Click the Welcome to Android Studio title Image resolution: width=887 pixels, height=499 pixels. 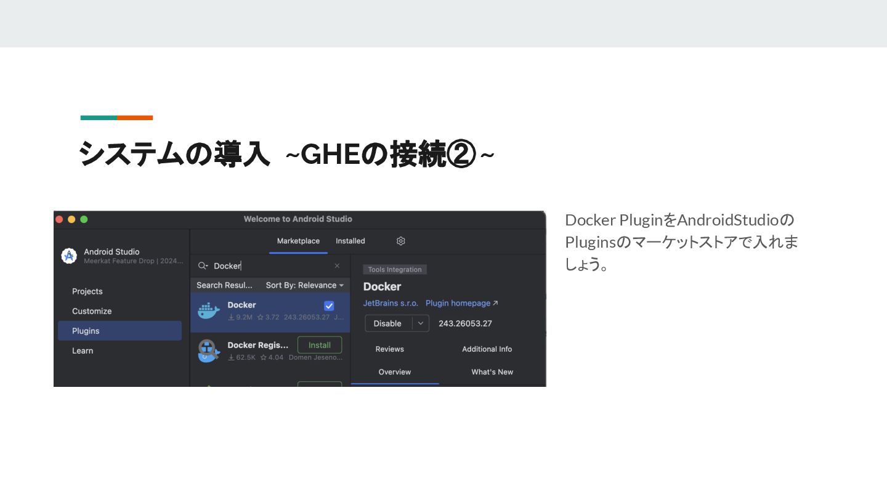point(298,219)
